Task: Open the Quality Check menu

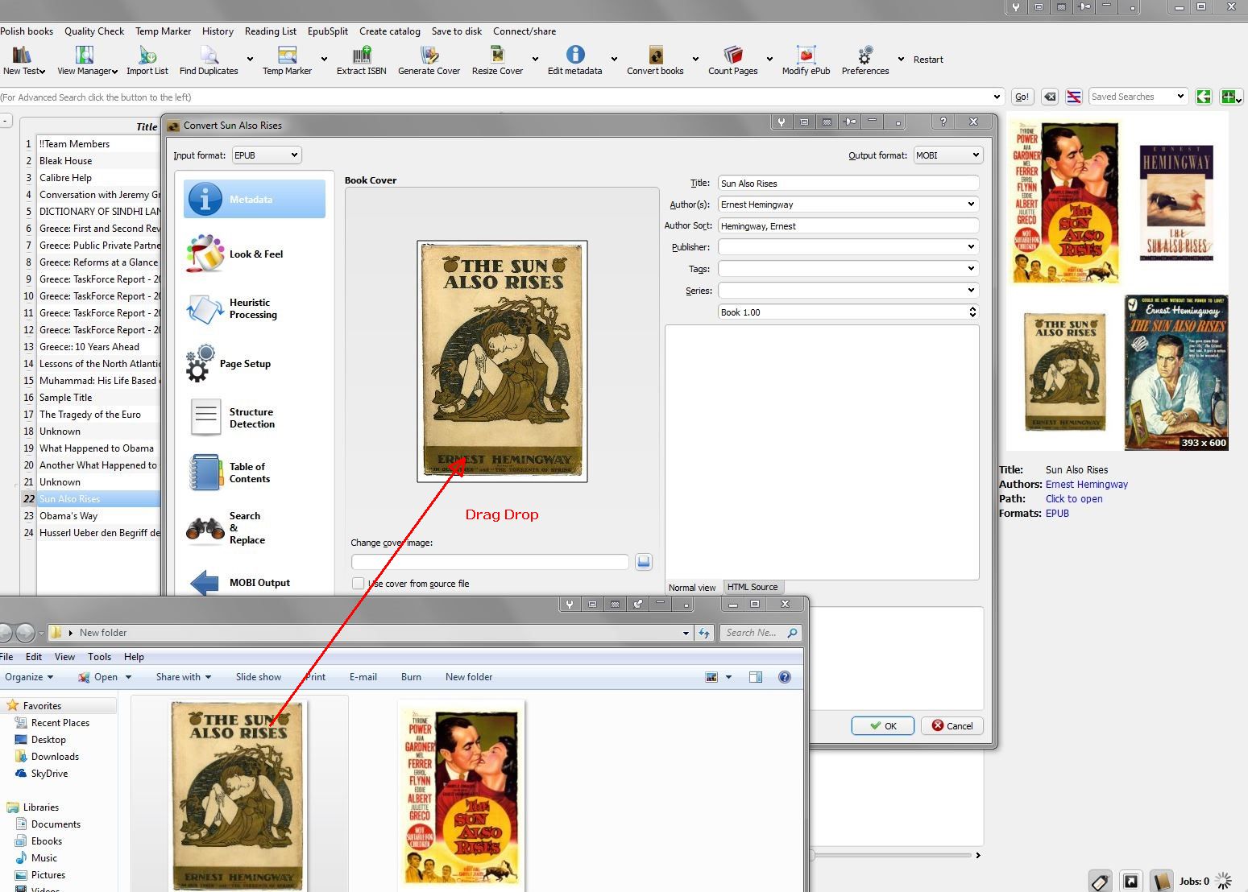Action: [94, 31]
